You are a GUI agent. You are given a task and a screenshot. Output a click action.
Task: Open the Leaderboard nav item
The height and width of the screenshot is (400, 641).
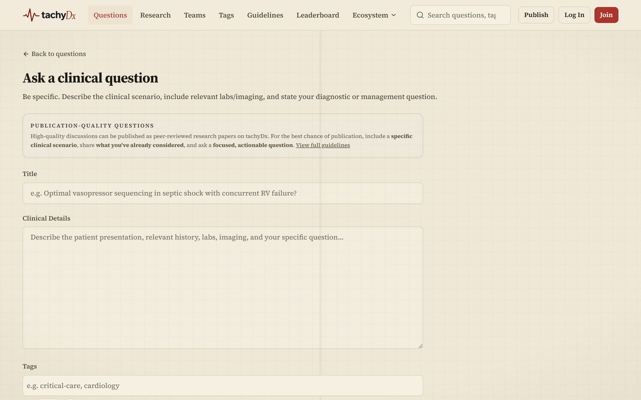click(x=317, y=15)
